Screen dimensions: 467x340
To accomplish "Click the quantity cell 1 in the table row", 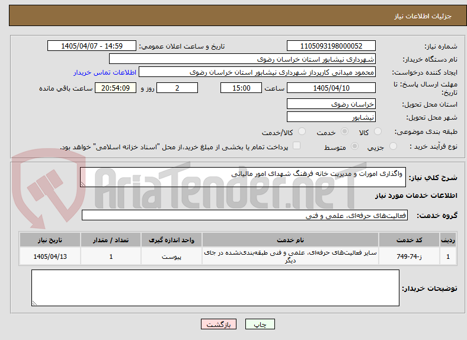I will [x=111, y=256].
